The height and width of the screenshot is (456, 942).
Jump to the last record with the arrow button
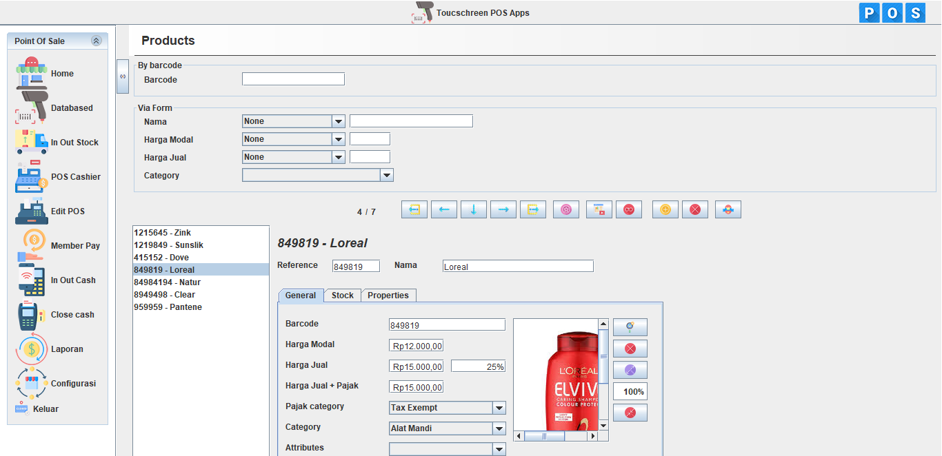pos(532,209)
